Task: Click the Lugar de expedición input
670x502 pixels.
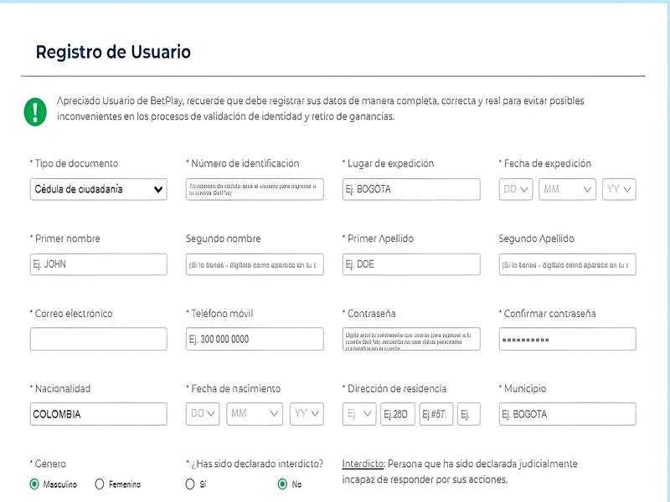Action: (x=411, y=189)
